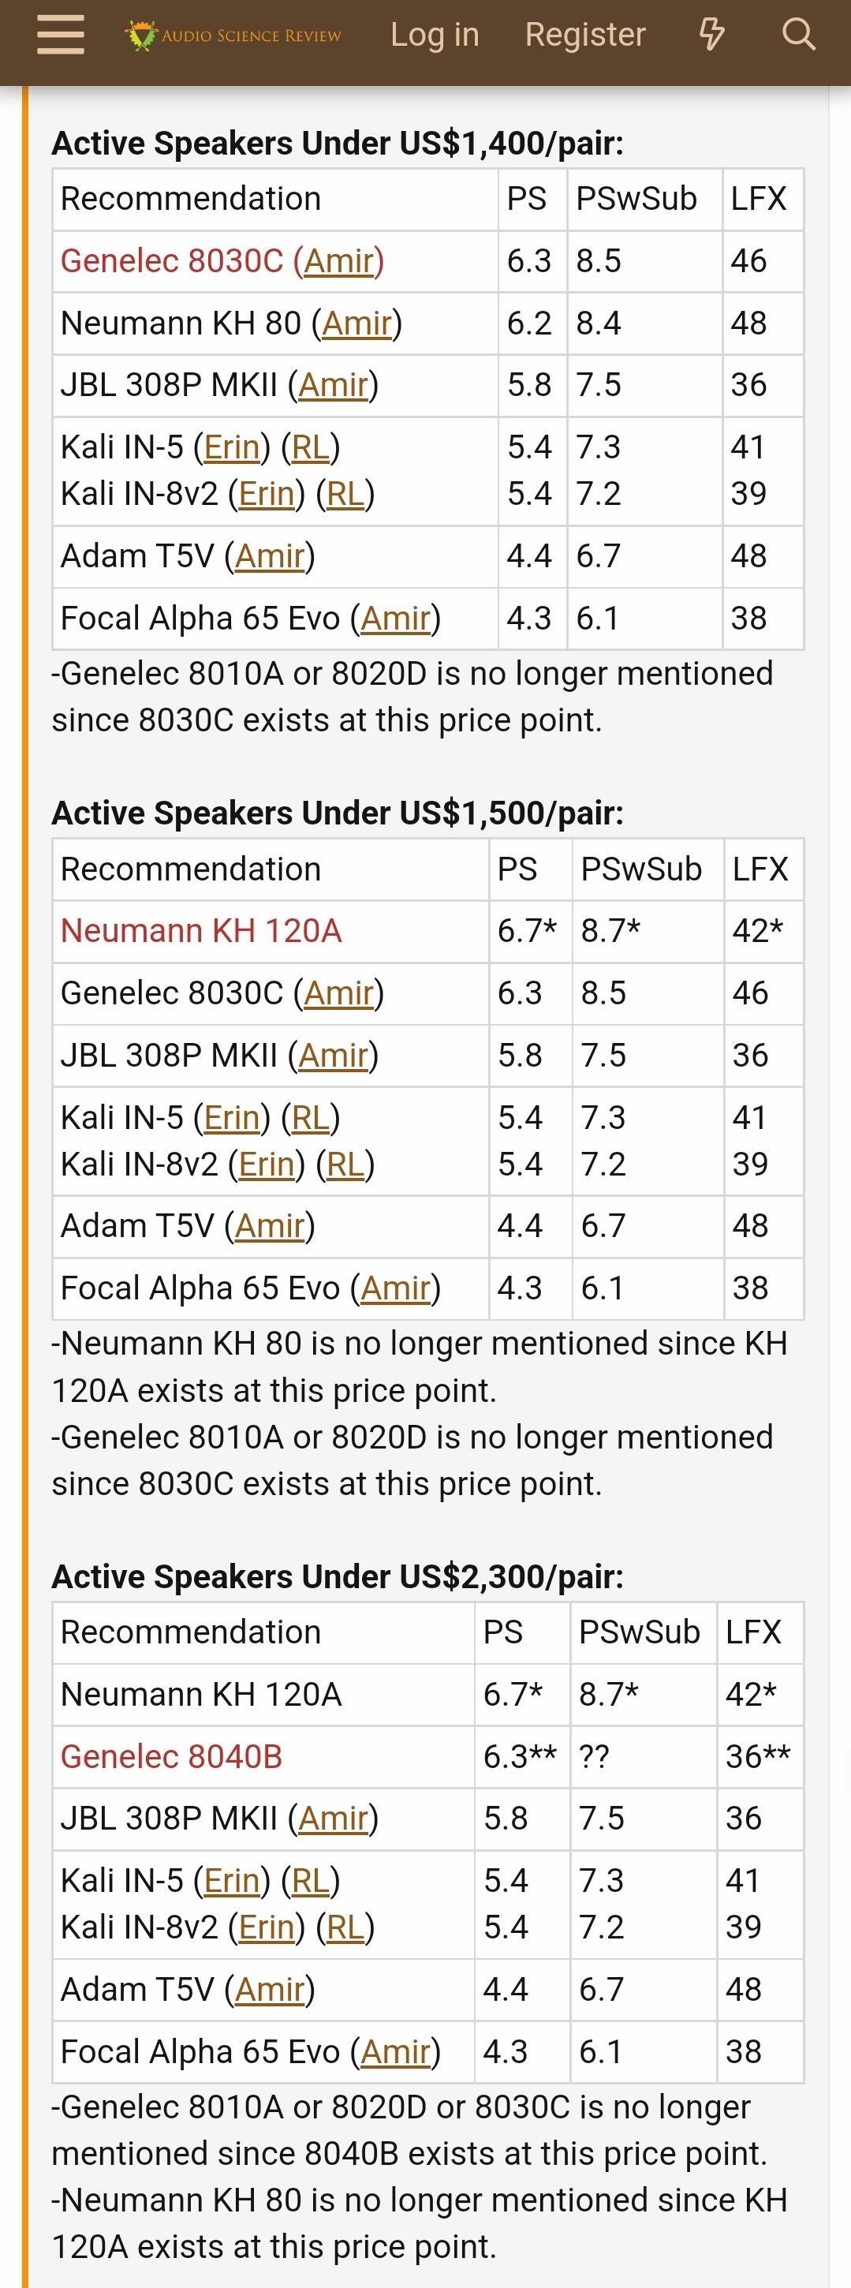
Task: Click Log in in header
Action: (435, 36)
